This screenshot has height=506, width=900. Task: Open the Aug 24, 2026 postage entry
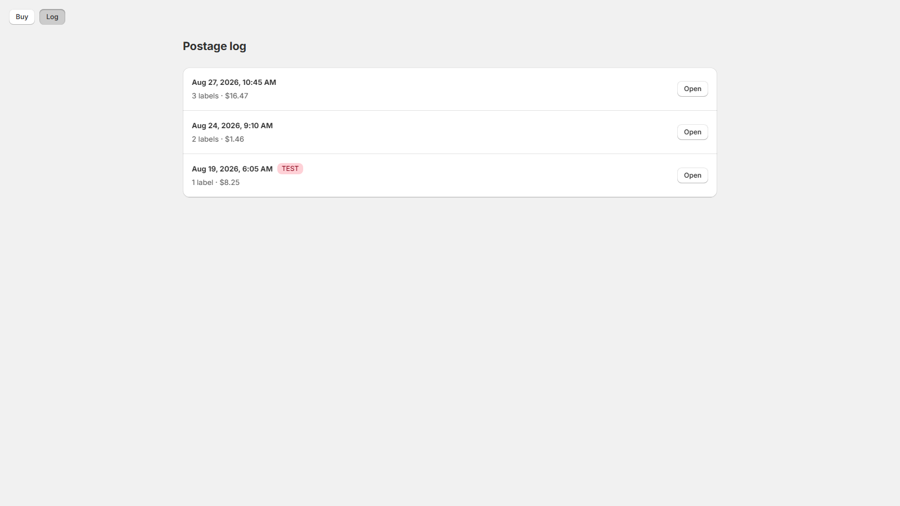[x=692, y=132]
